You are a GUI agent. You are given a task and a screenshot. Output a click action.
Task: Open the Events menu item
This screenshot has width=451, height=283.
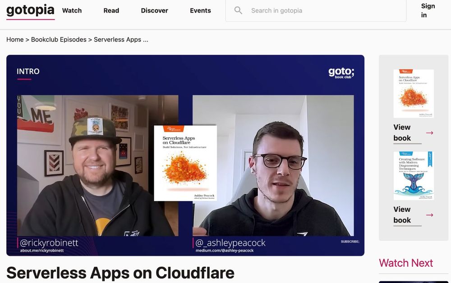[x=201, y=11]
